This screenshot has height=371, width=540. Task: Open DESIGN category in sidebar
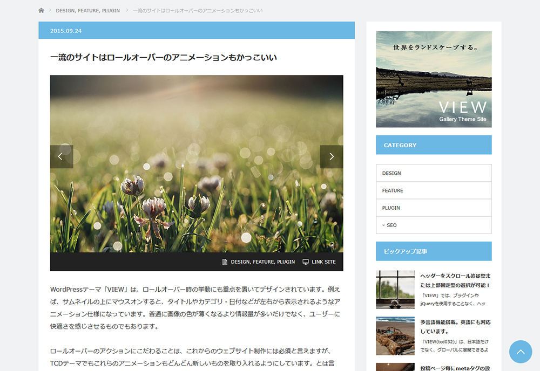[434, 173]
